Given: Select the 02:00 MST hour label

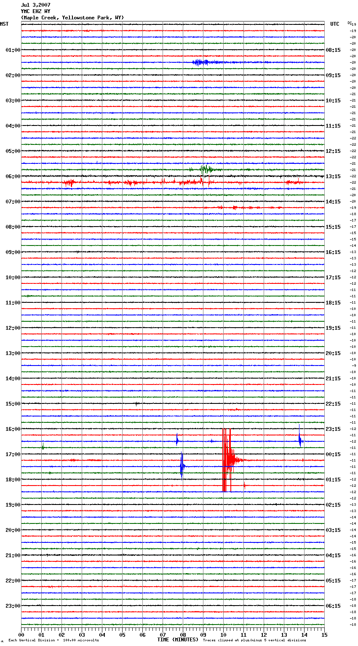Looking at the screenshot, I should pyautogui.click(x=13, y=75).
